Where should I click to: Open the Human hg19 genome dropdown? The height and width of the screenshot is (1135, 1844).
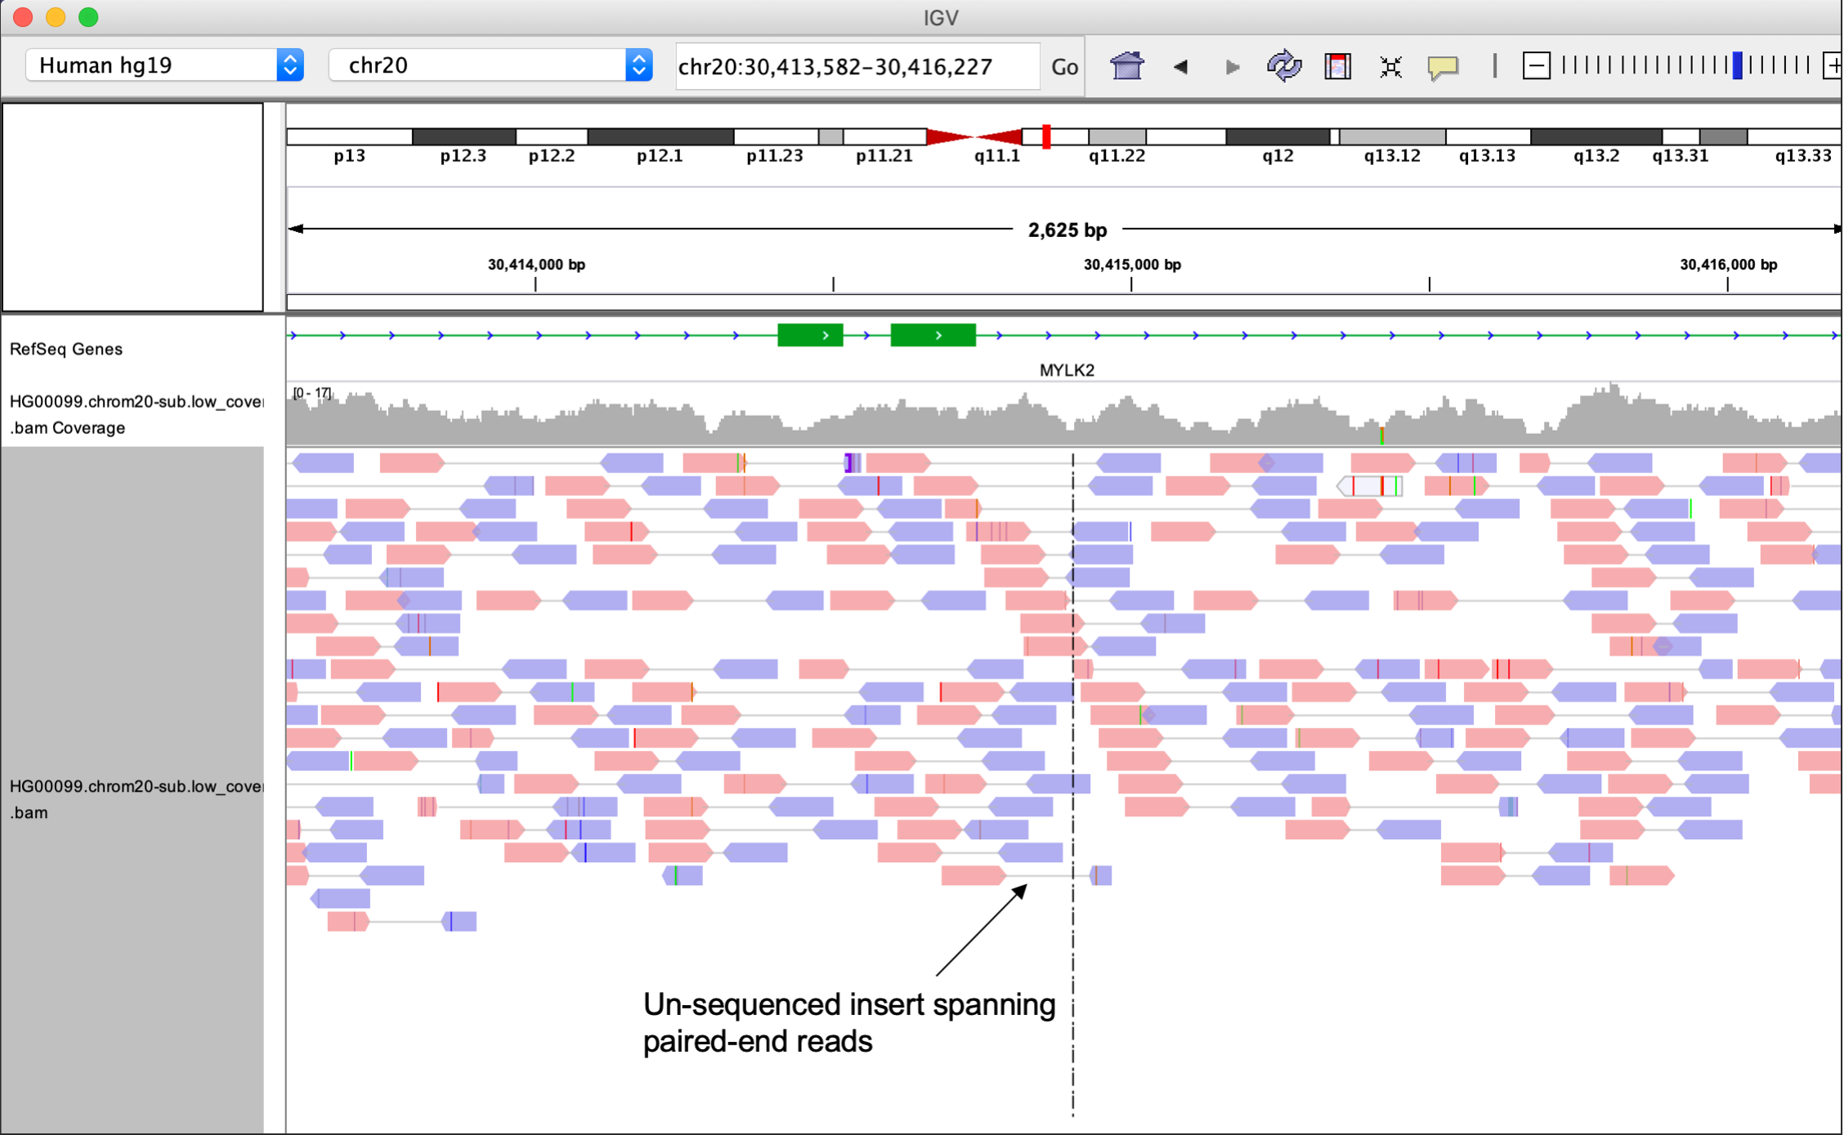164,65
